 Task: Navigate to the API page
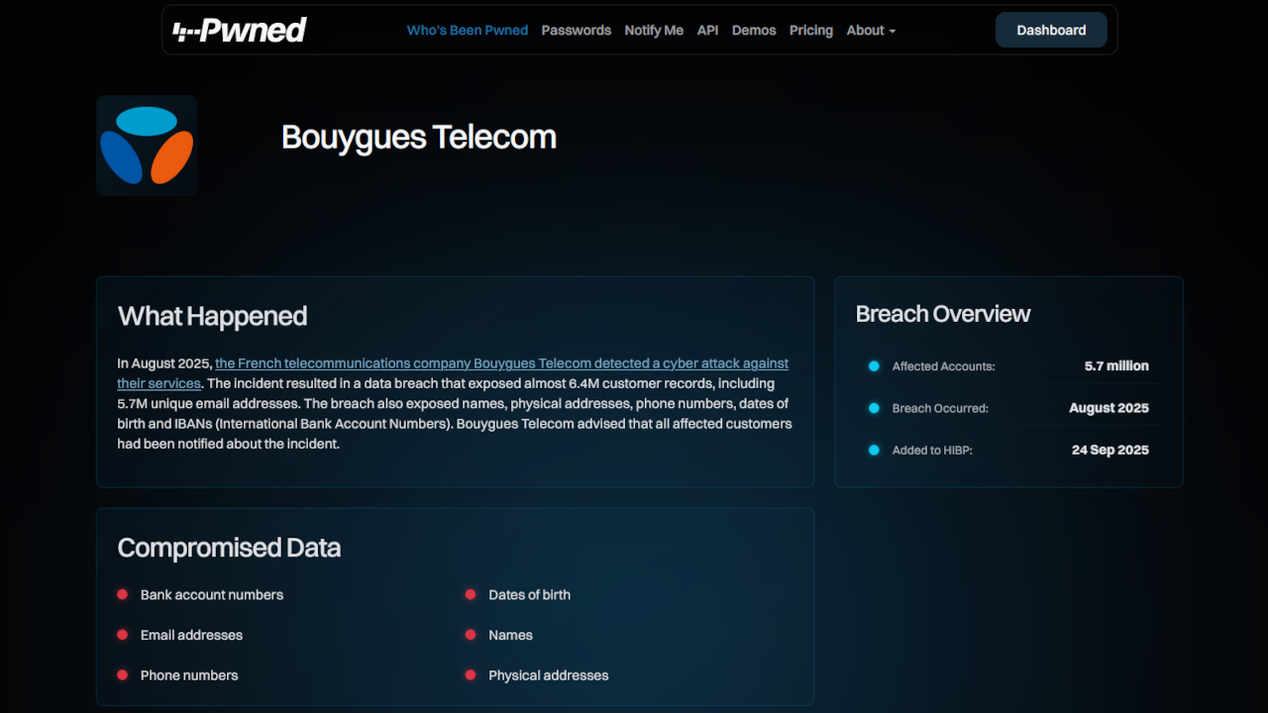tap(707, 31)
